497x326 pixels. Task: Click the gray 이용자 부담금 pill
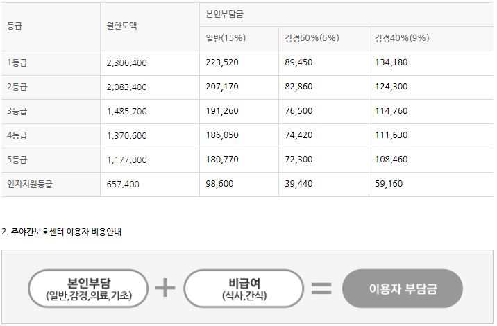403,289
